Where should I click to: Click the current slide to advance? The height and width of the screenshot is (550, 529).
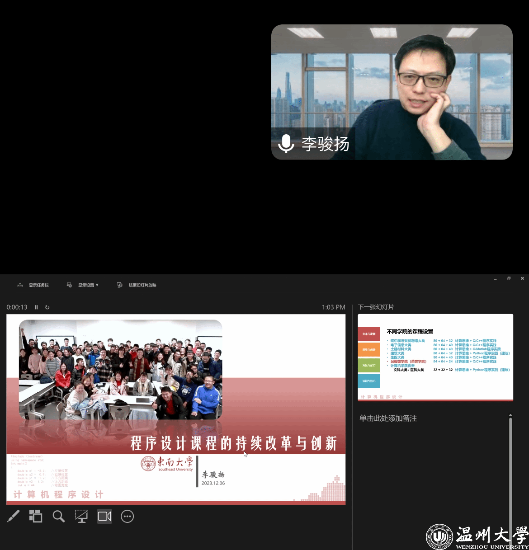pyautogui.click(x=176, y=409)
